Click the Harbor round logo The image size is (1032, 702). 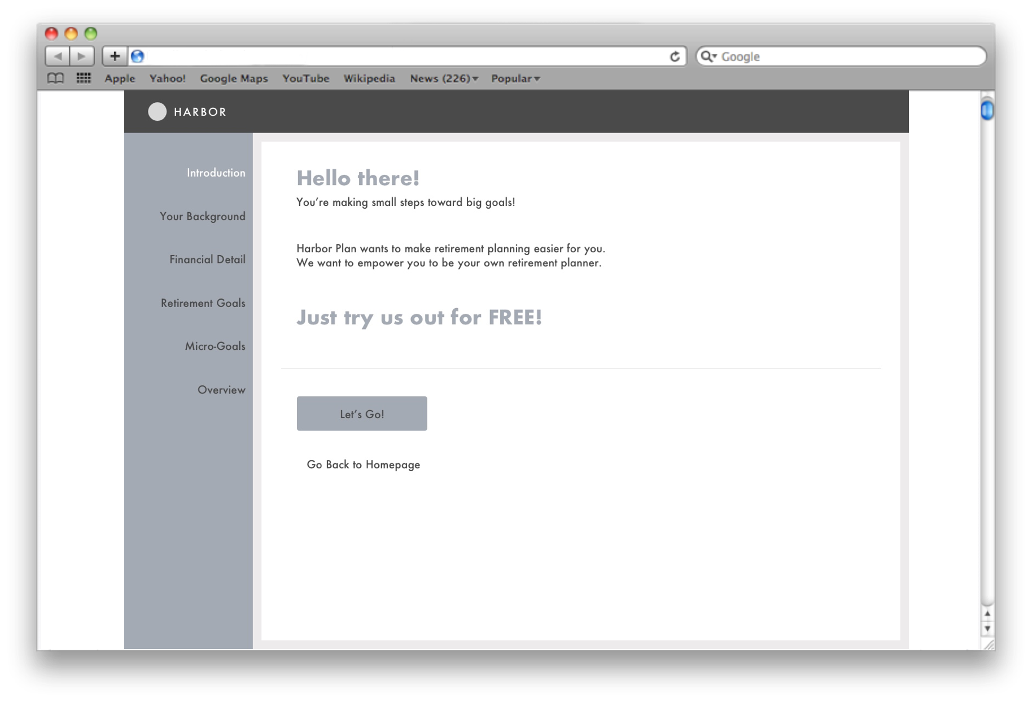tap(157, 112)
